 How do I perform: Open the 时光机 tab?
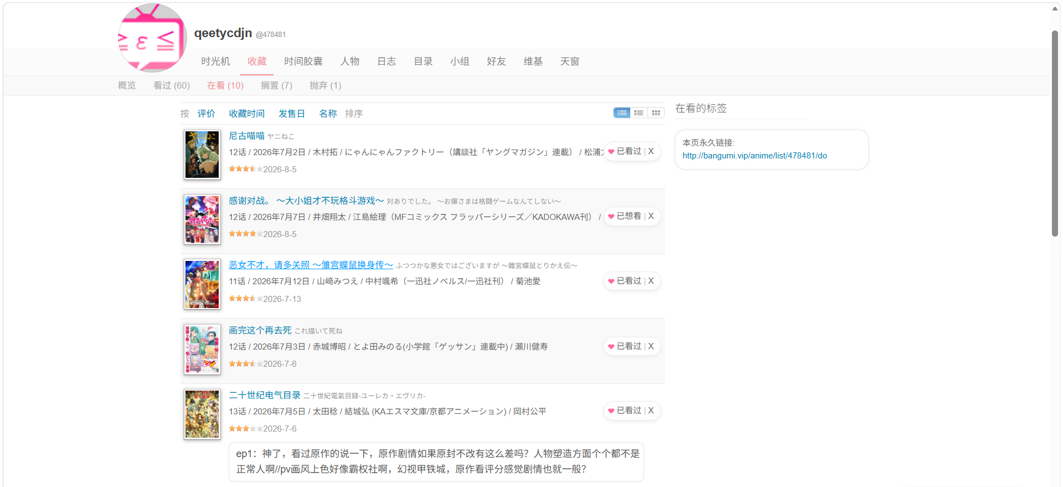[215, 61]
